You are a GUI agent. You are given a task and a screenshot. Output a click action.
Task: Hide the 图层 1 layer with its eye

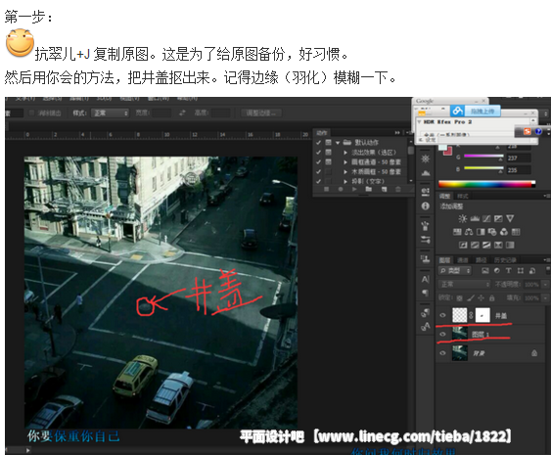coord(442,334)
